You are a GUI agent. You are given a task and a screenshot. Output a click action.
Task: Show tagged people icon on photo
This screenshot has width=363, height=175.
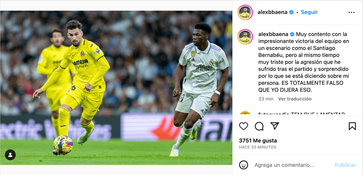tap(10, 155)
